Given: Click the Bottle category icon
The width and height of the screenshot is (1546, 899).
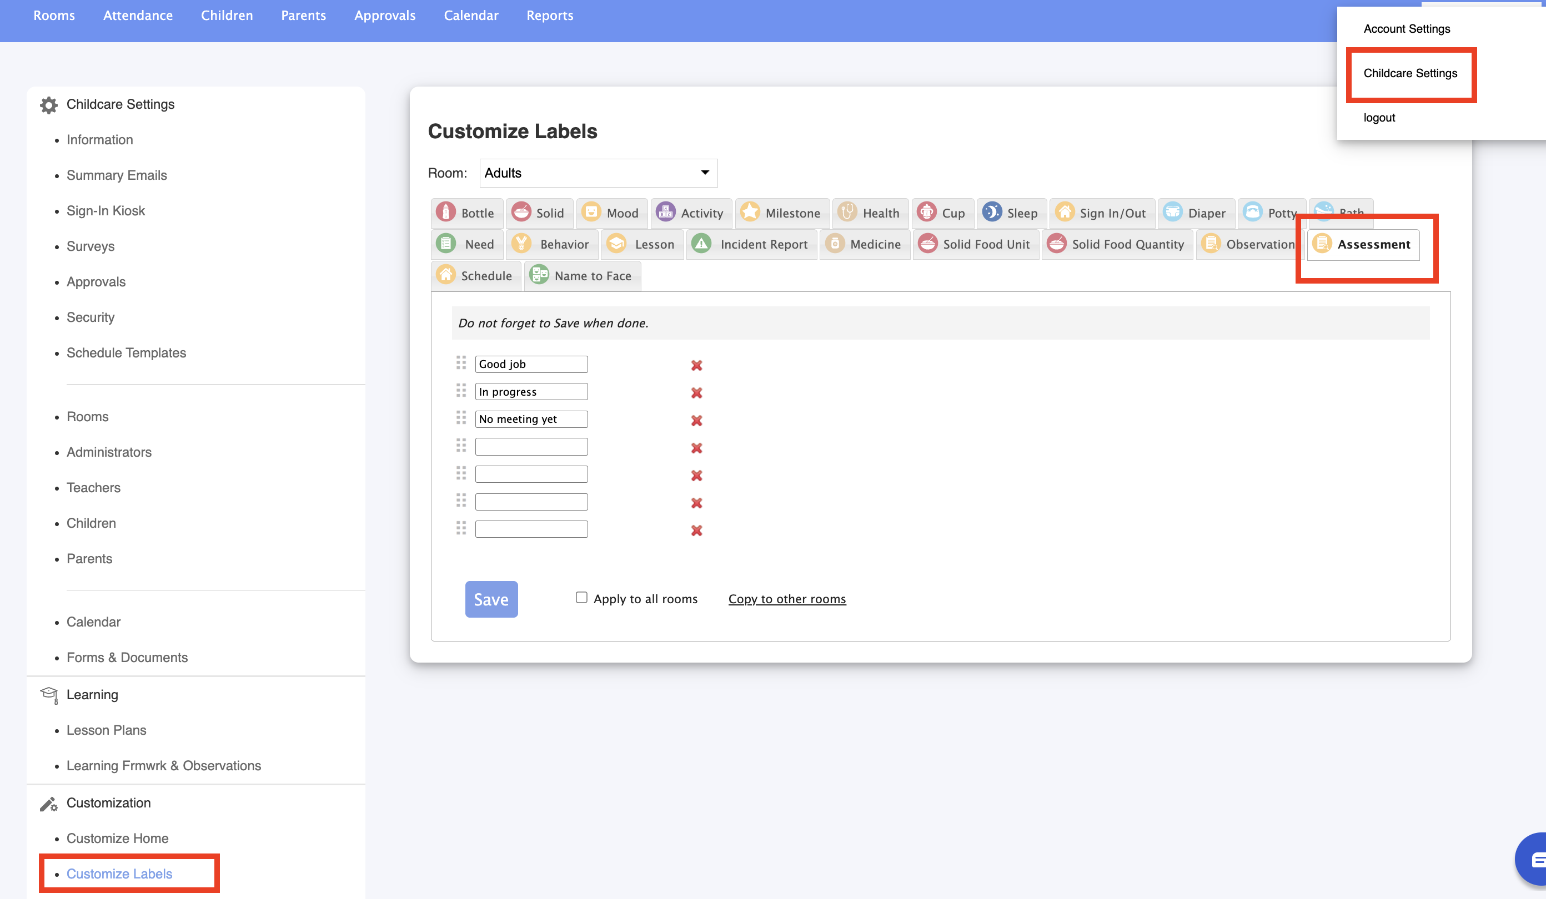Looking at the screenshot, I should coord(445,212).
